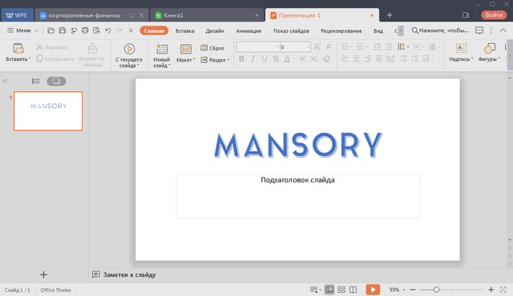Screen dimensions: 513x296
Task: Switch to корпоративные финансы document tab
Action: coord(91,15)
